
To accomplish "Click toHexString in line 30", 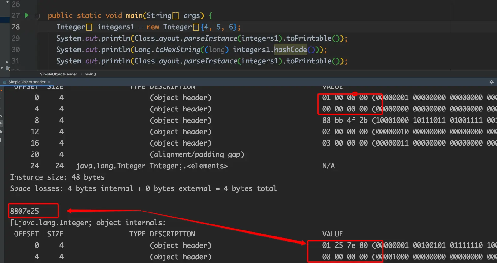I will click(178, 50).
